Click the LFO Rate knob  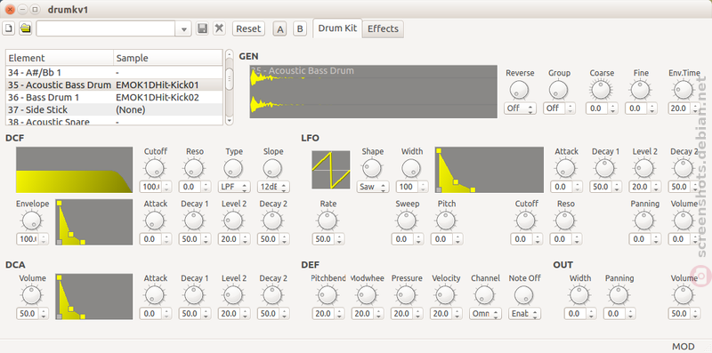coord(328,221)
